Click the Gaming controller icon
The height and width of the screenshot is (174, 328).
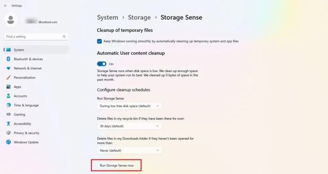[x=8, y=115]
